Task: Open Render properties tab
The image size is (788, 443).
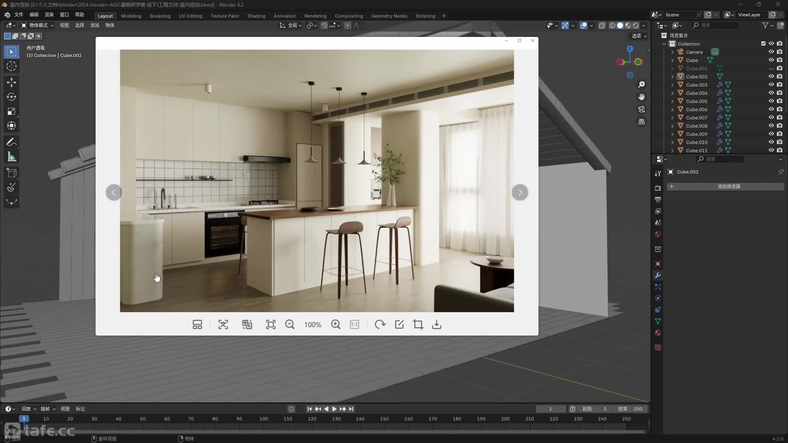Action: (658, 188)
